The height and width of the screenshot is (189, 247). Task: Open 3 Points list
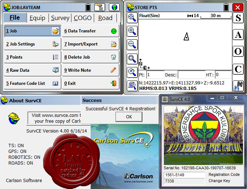[33, 57]
